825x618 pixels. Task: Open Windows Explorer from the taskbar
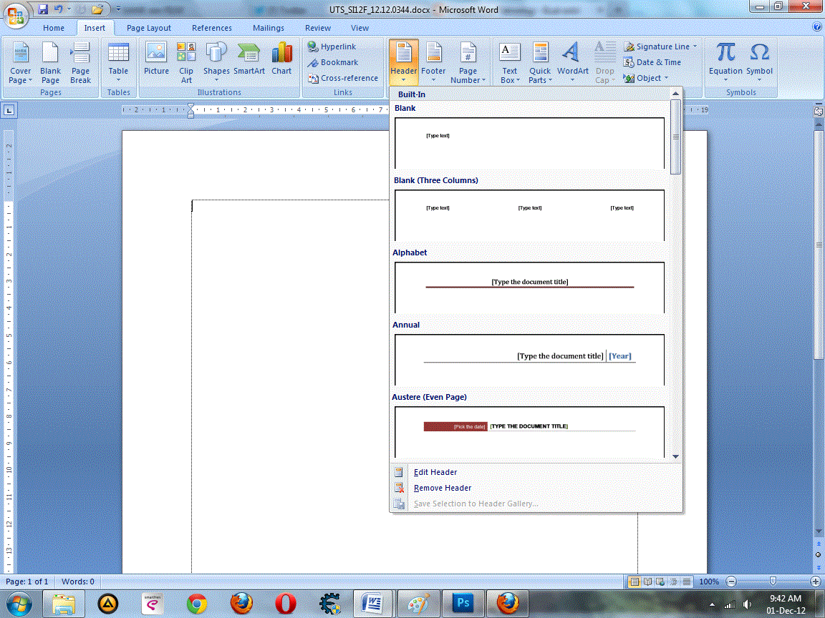tap(63, 603)
